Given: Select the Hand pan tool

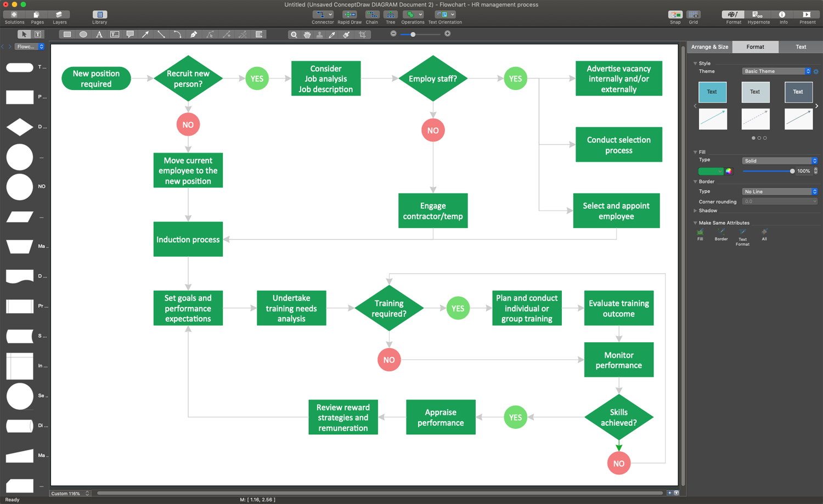Looking at the screenshot, I should [307, 35].
